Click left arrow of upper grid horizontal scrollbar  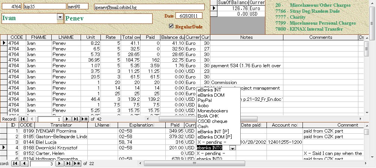tap(148, 119)
